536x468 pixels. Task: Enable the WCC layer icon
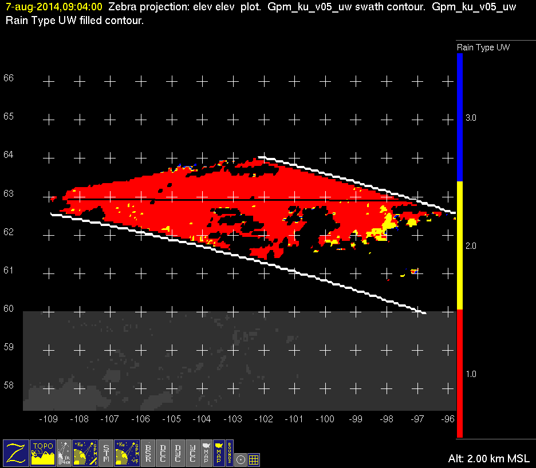click(193, 453)
